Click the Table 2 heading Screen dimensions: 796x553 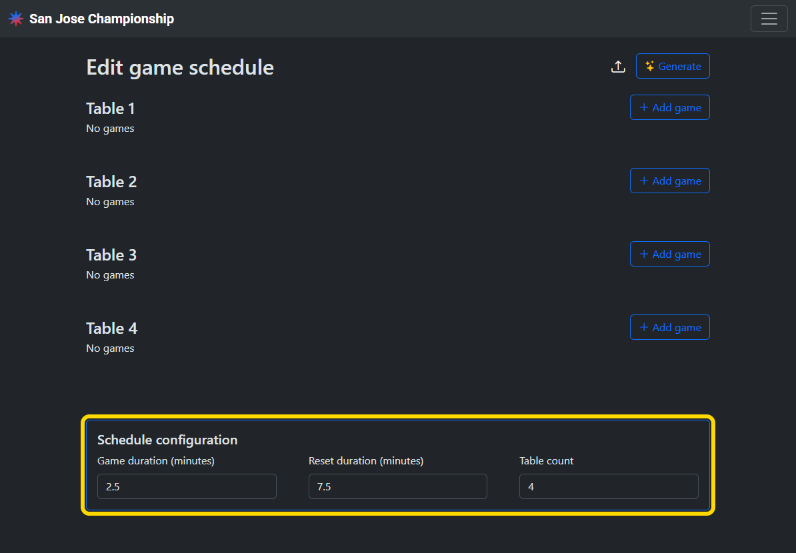point(111,182)
